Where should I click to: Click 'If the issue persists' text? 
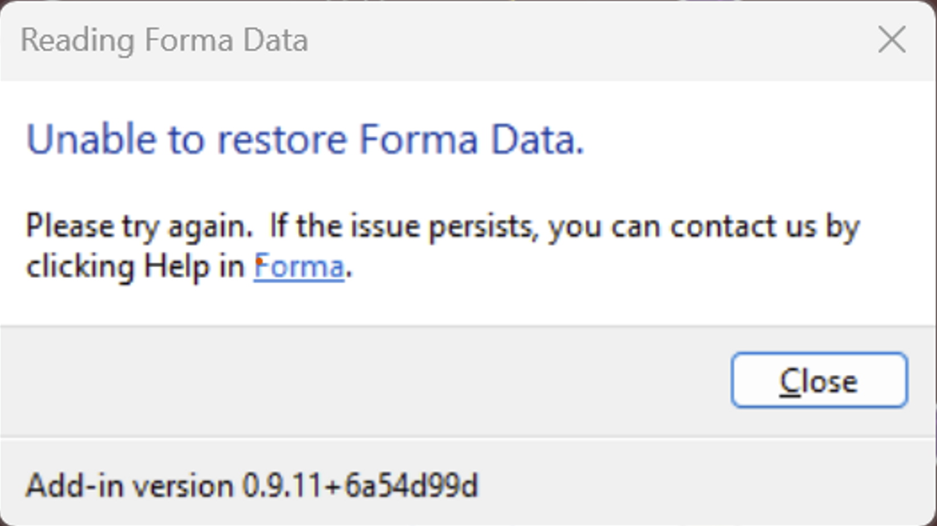coord(403,226)
